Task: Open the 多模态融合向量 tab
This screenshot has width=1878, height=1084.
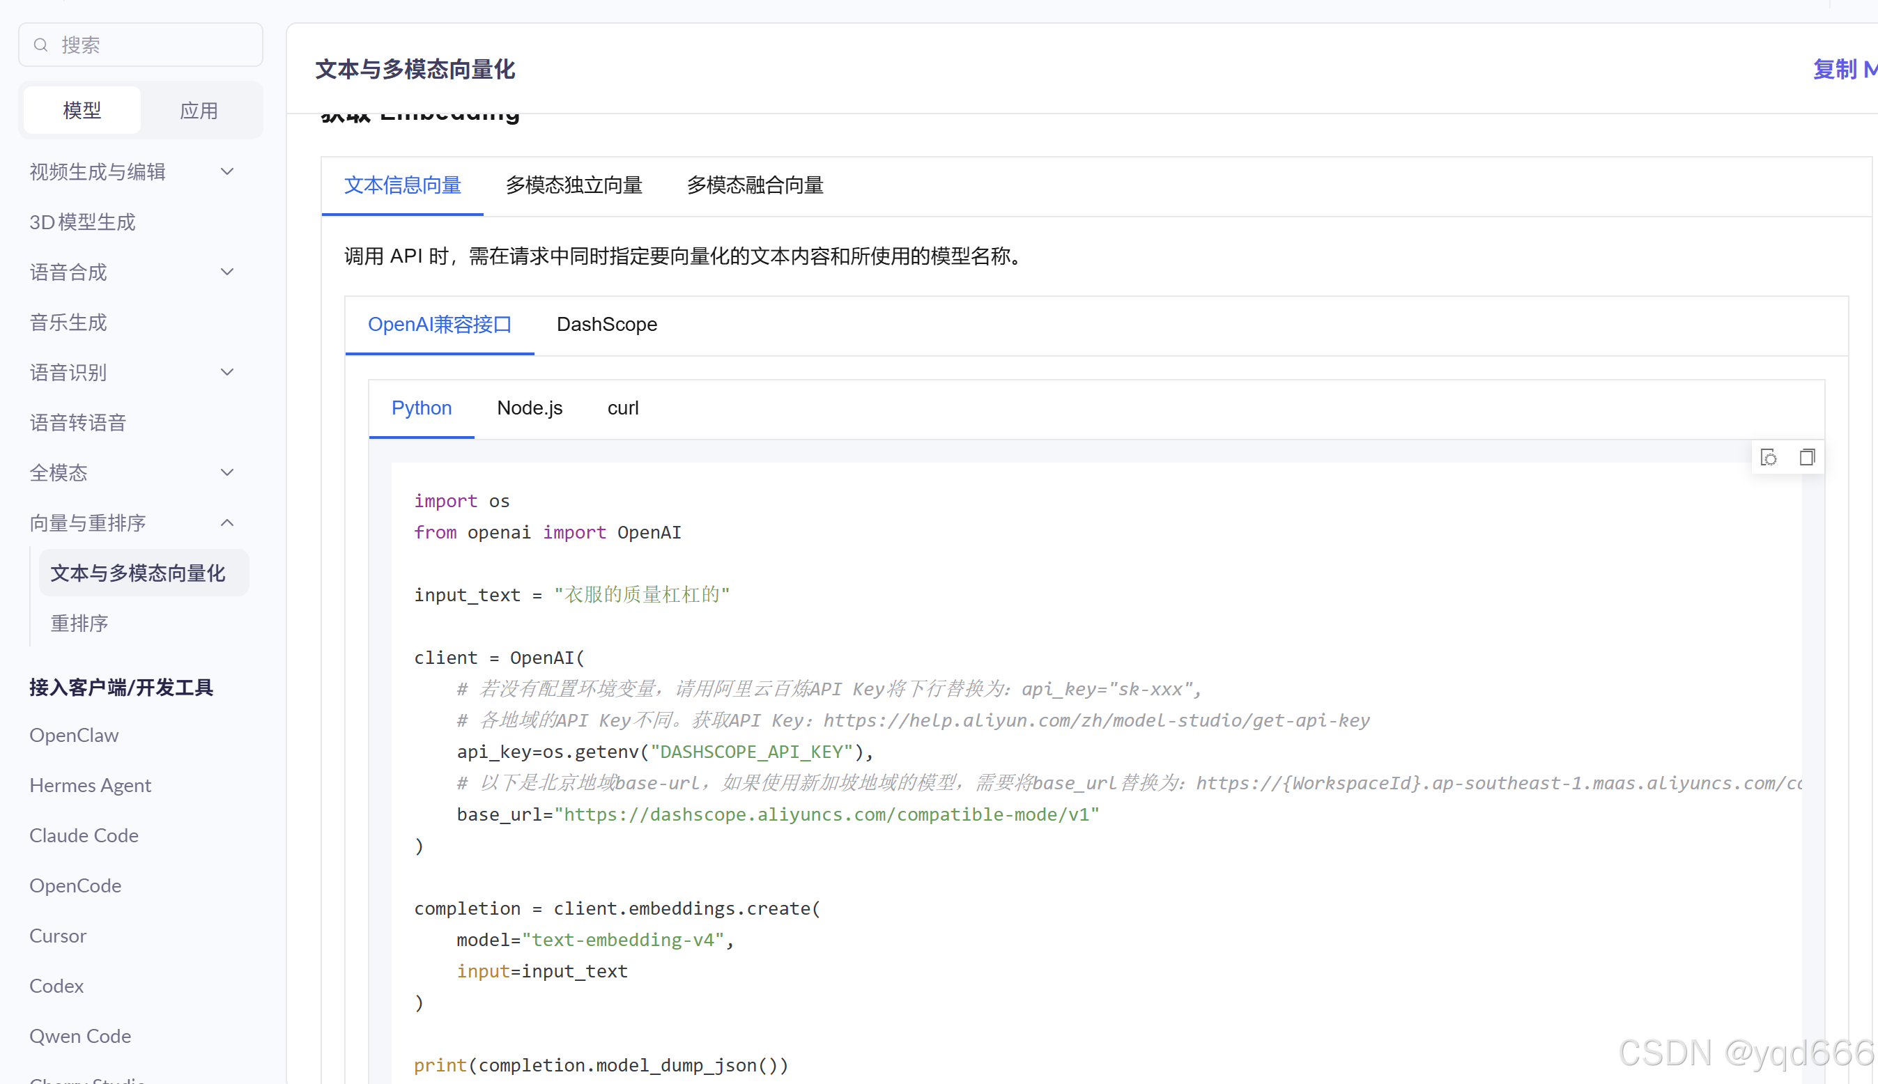Action: 754,185
